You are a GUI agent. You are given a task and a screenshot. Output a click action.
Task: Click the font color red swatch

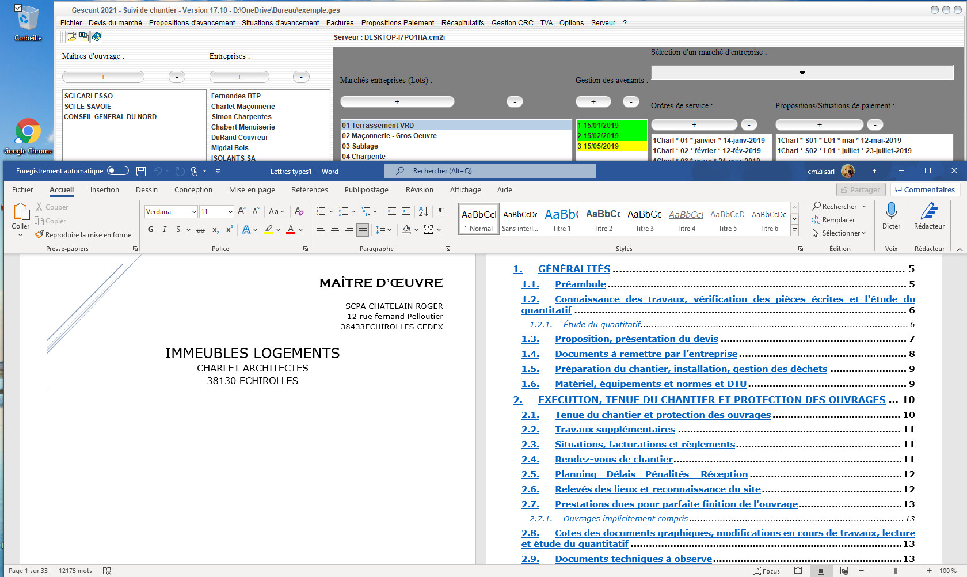291,230
